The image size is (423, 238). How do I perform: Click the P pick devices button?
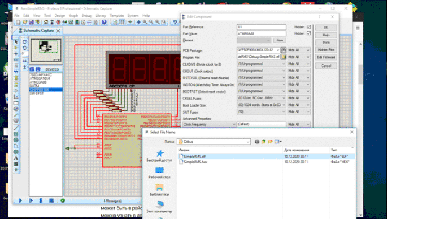(32, 69)
